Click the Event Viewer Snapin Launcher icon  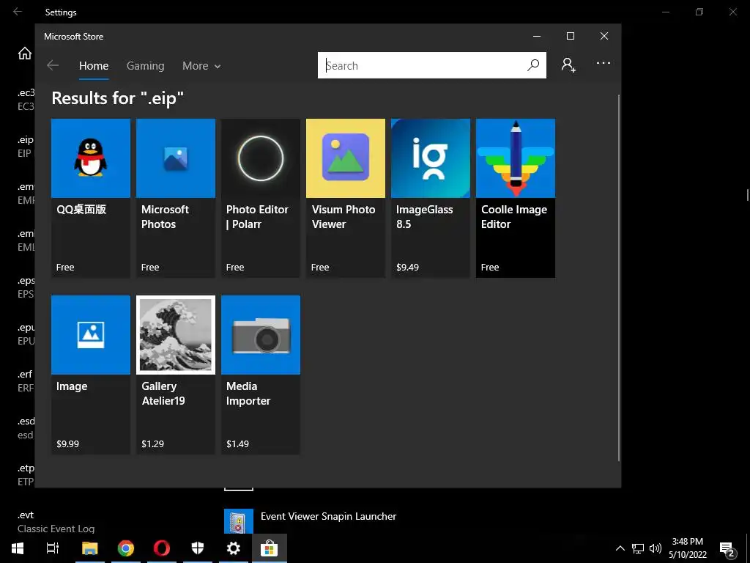pos(239,521)
